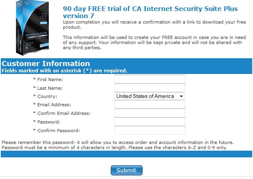The height and width of the screenshot is (179, 253).
Task: Click the Confirm Password input field
Action: click(150, 131)
